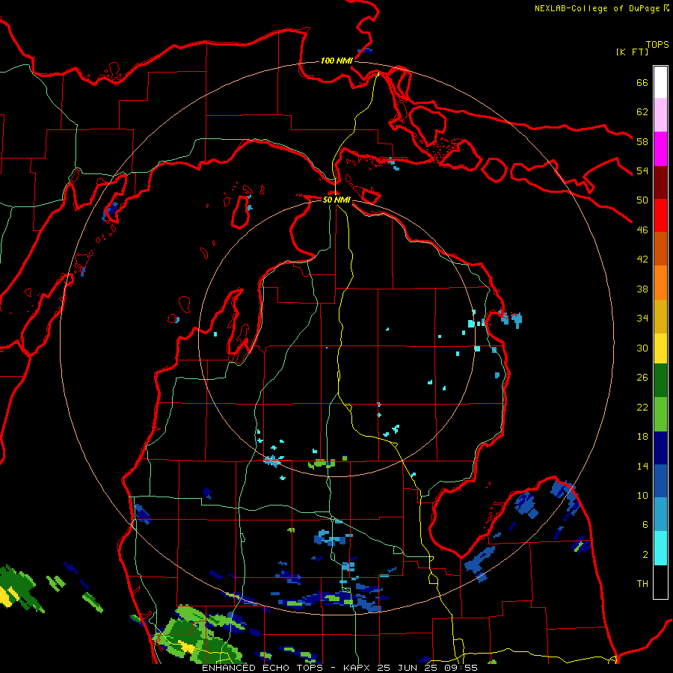
Task: Click the light pink legend swatch
Action: pos(660,115)
